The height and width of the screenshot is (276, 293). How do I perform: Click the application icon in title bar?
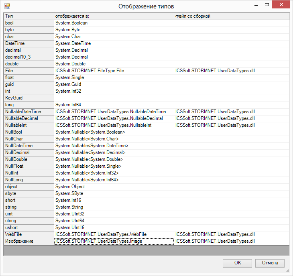click(7, 6)
